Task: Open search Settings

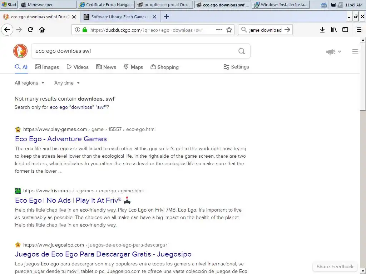Action: pyautogui.click(x=236, y=67)
